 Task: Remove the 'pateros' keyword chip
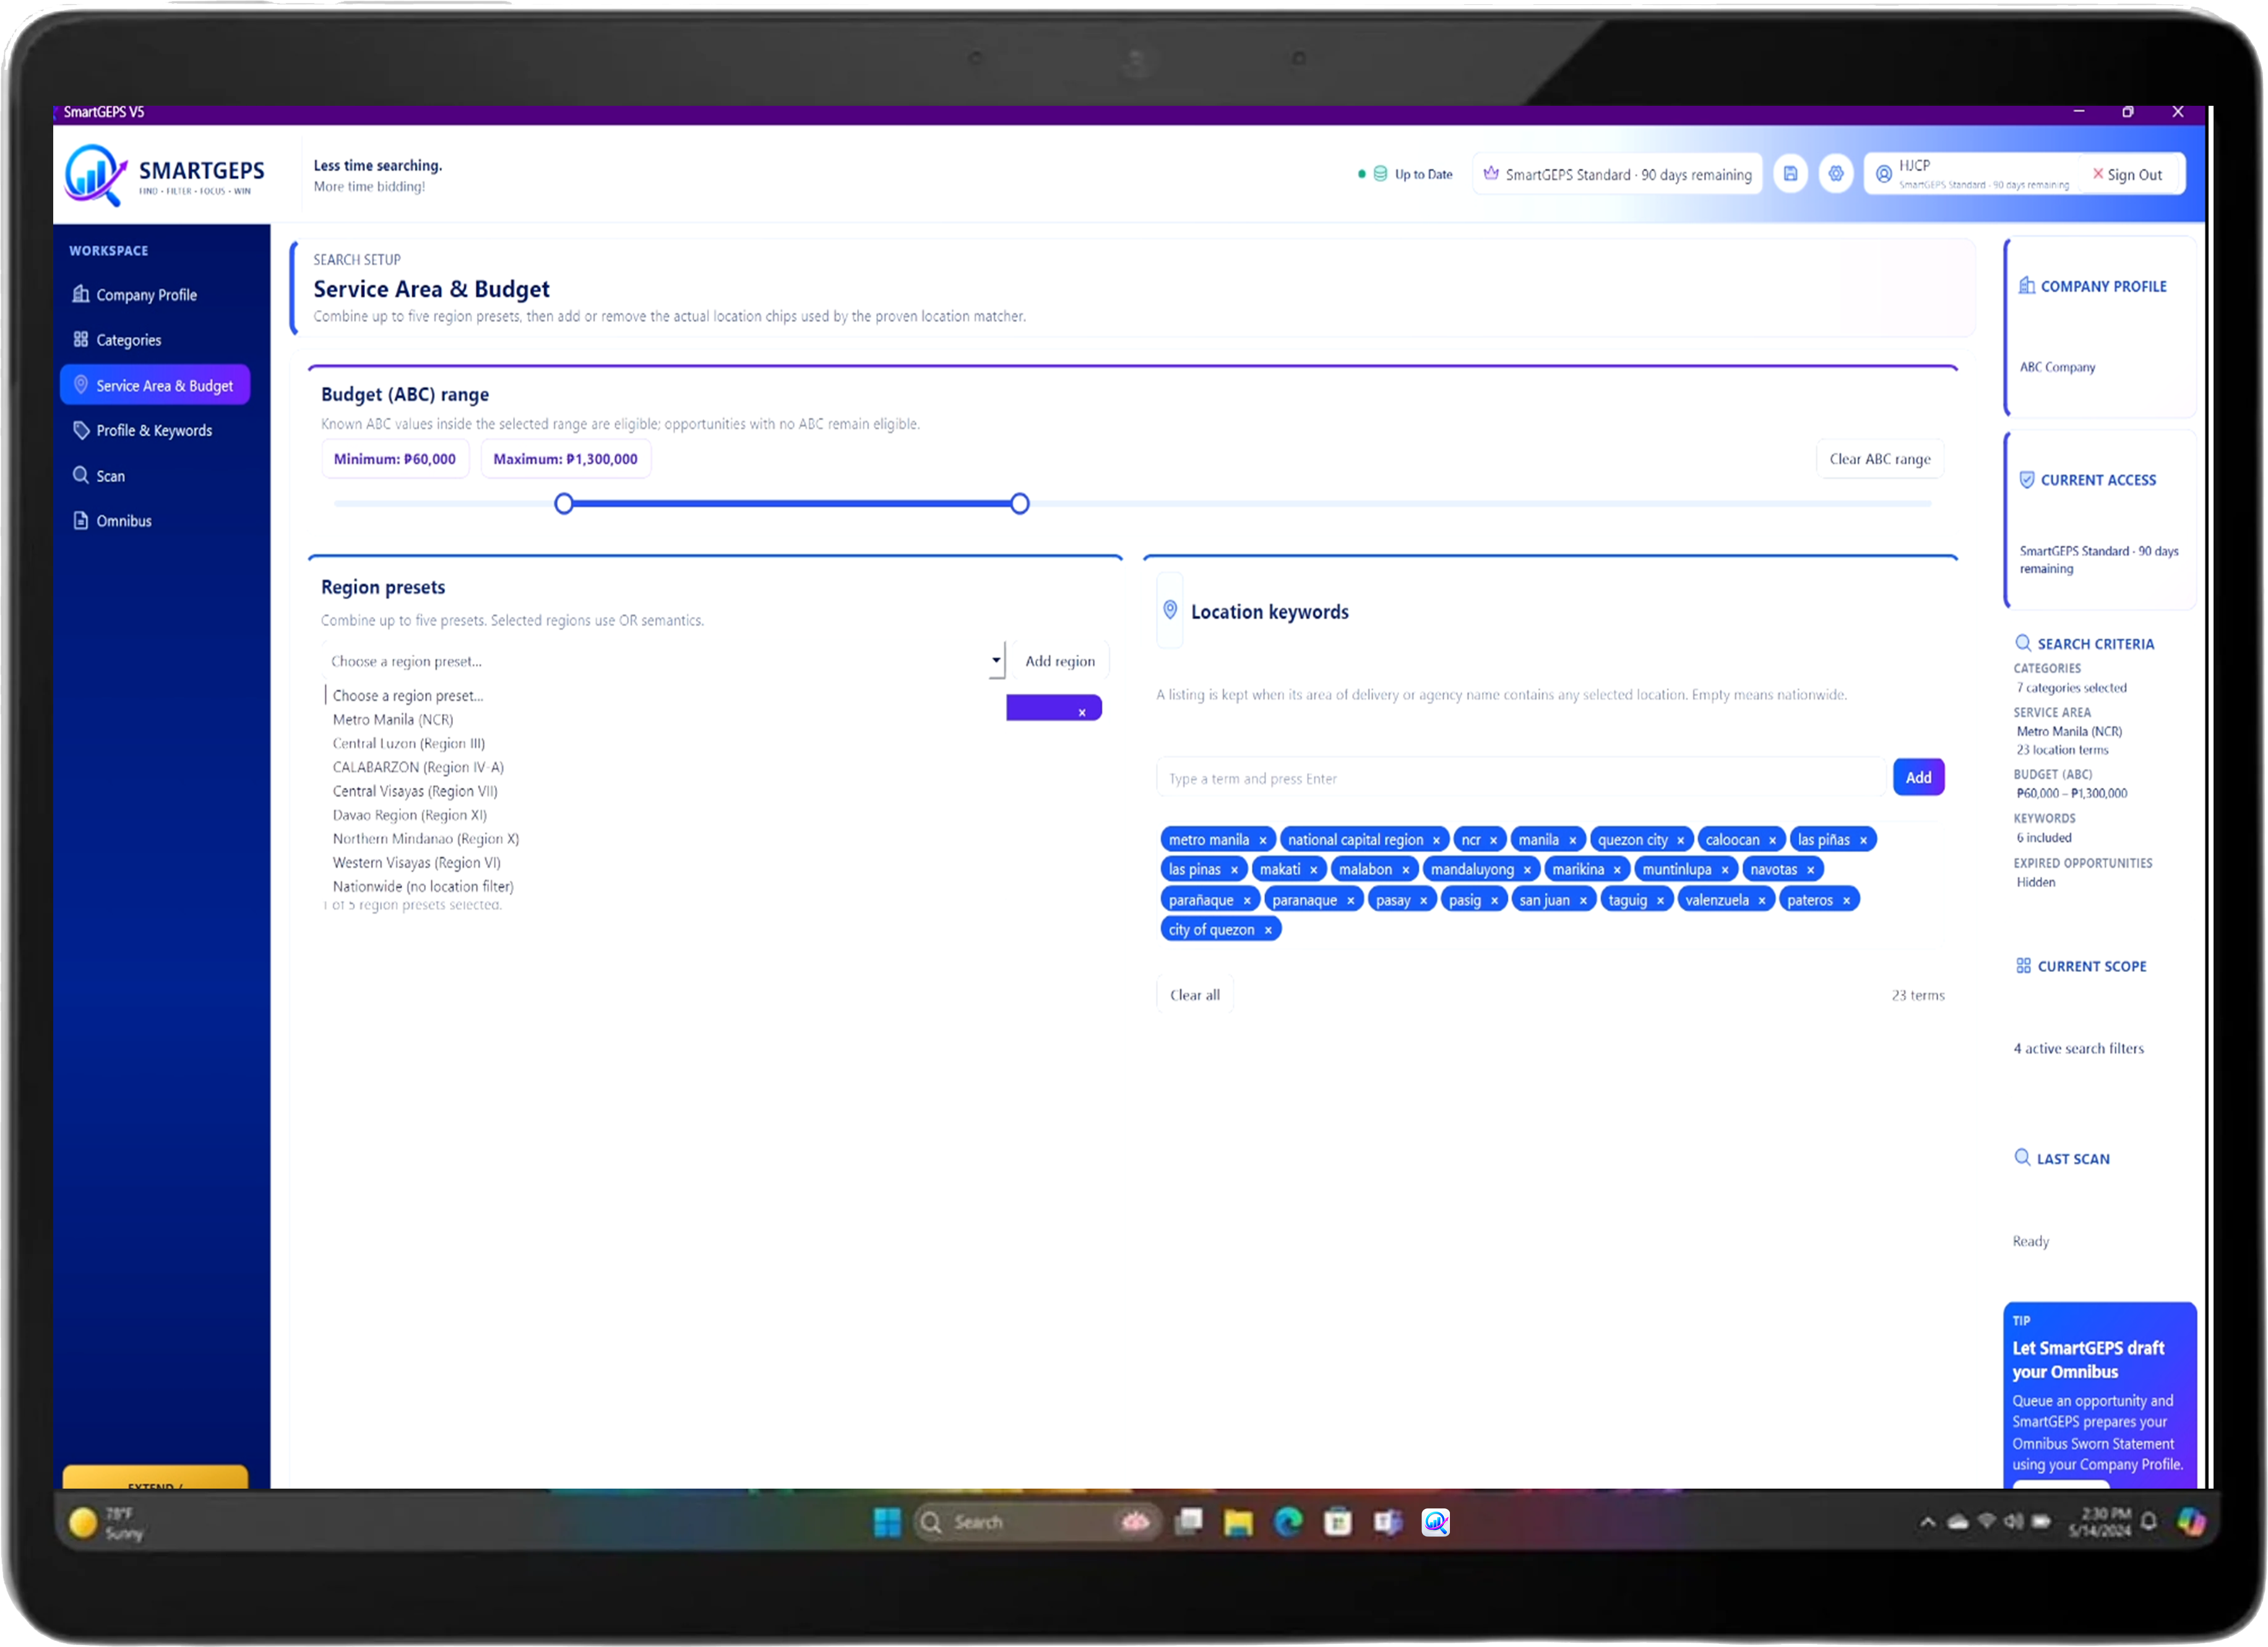pos(1847,901)
